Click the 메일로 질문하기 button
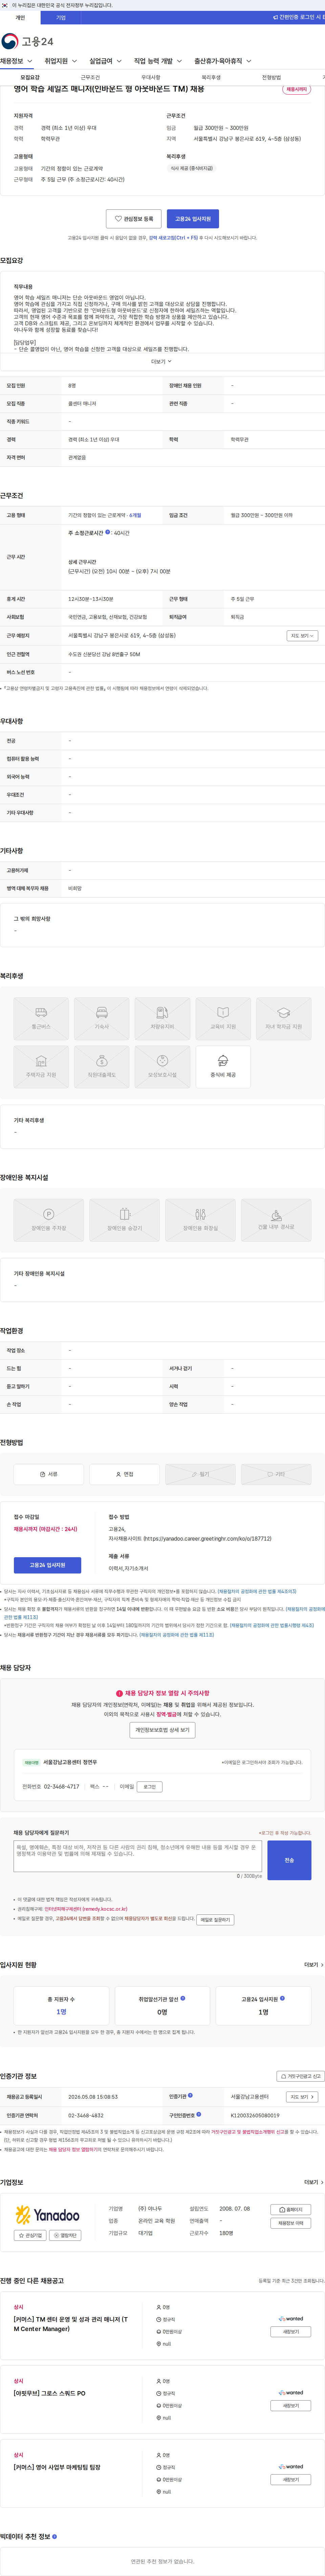 click(215, 1920)
